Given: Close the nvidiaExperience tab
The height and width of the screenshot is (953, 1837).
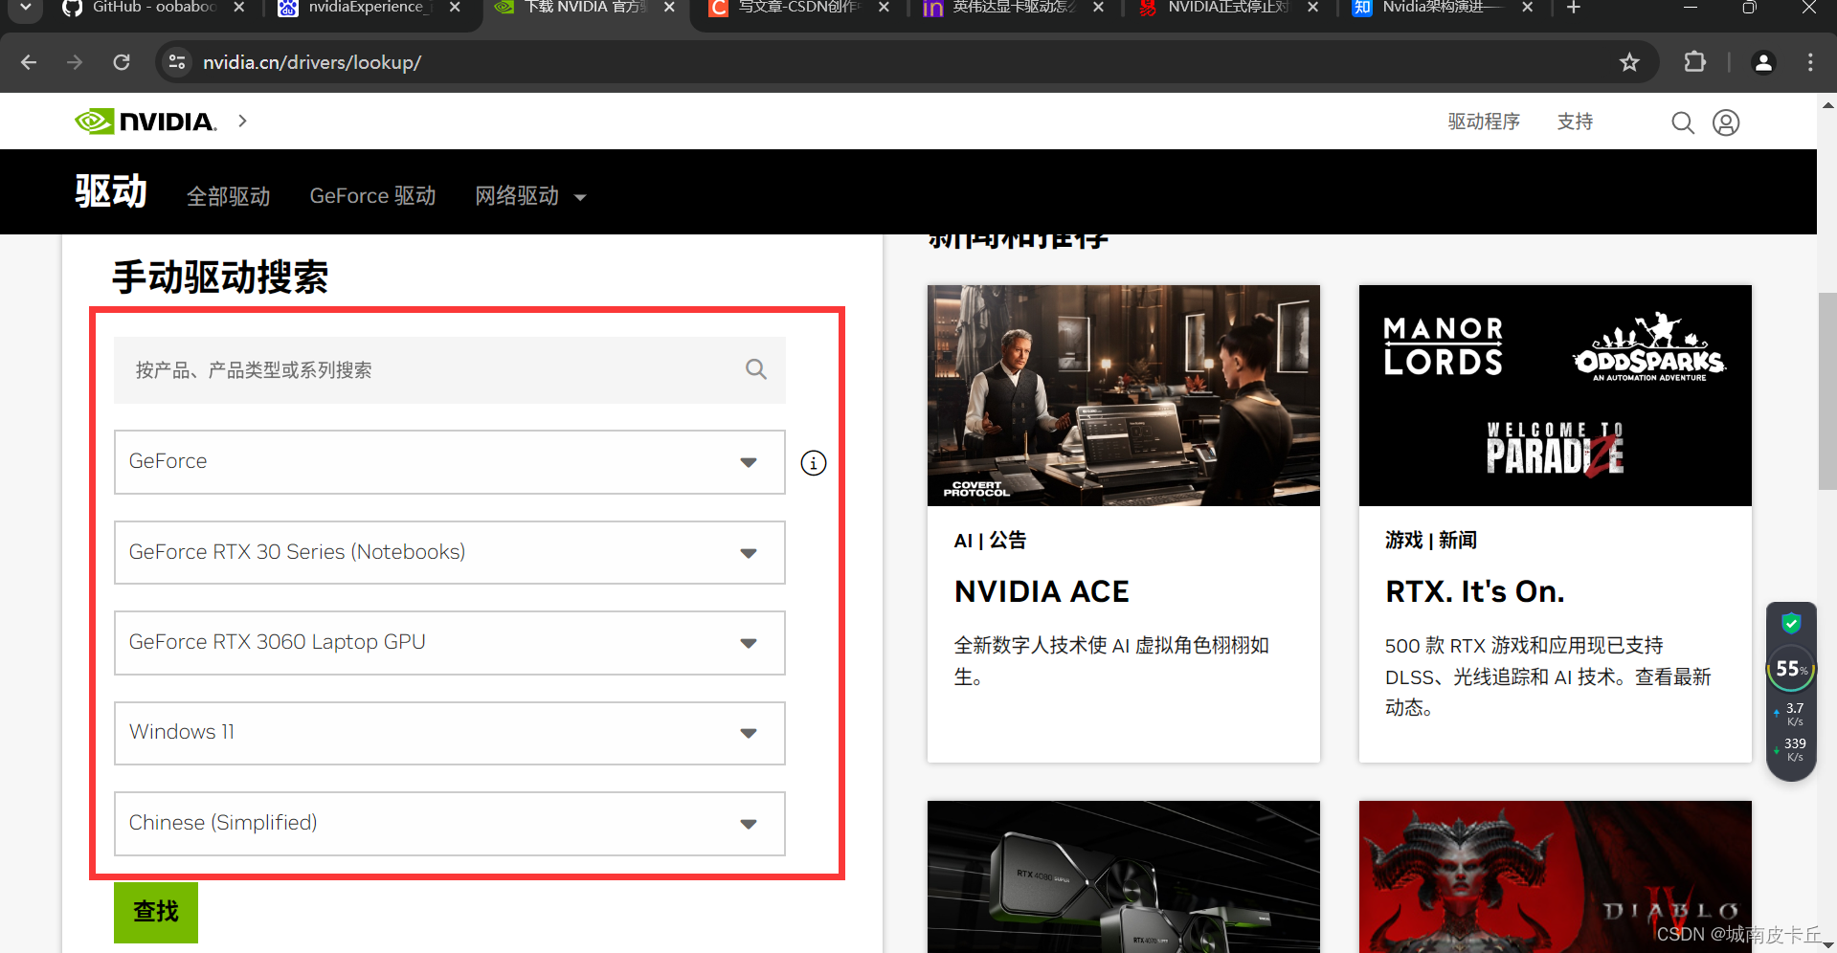Looking at the screenshot, I should click(455, 8).
